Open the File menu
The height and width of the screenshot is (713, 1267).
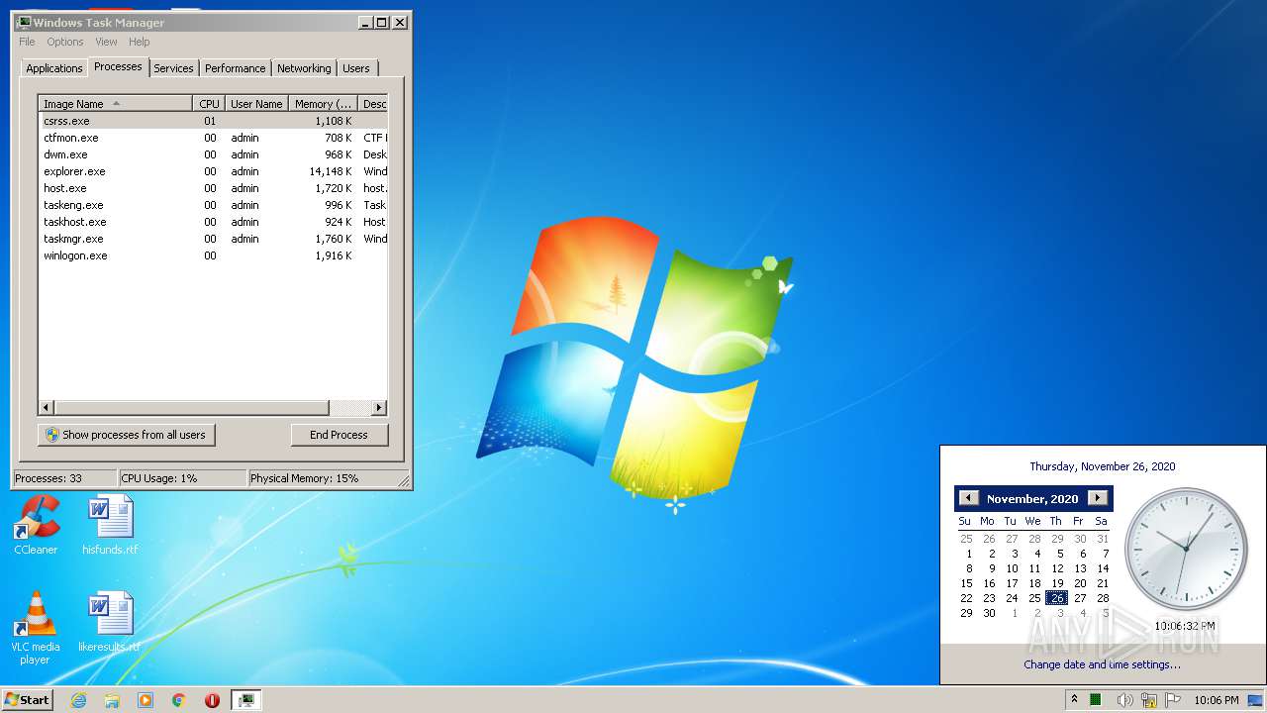tap(27, 42)
